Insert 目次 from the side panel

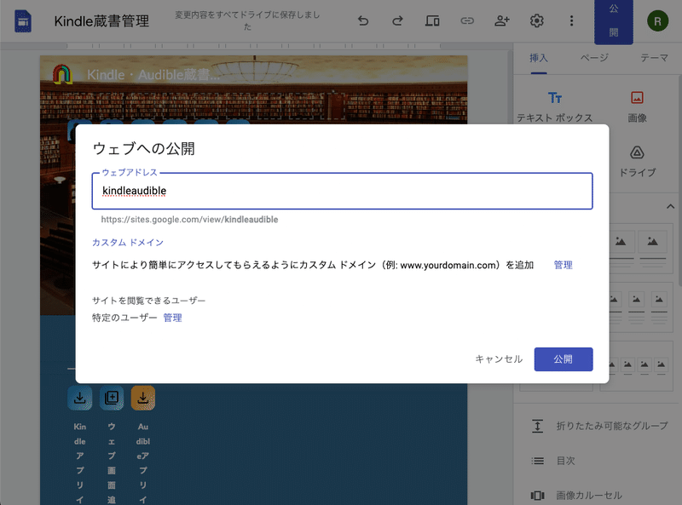point(553,461)
